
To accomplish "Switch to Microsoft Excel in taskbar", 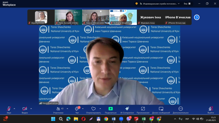I will pos(144,119).
